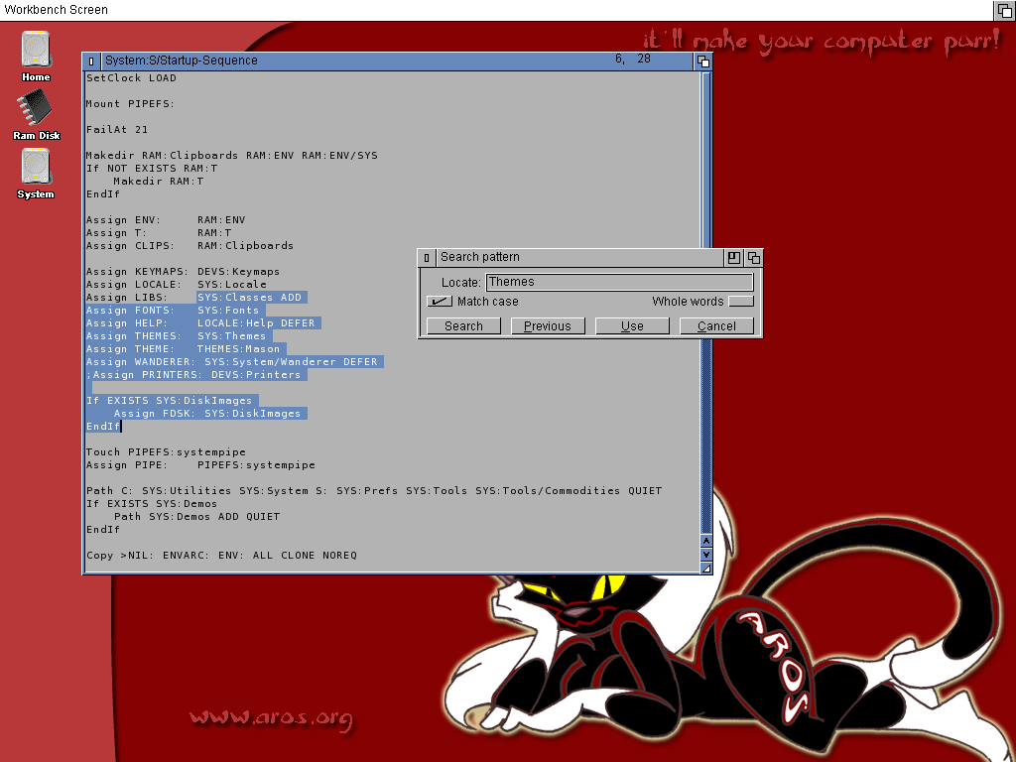Click the 'SetClock LOAD' line
This screenshot has height=762, width=1016.
tap(132, 77)
